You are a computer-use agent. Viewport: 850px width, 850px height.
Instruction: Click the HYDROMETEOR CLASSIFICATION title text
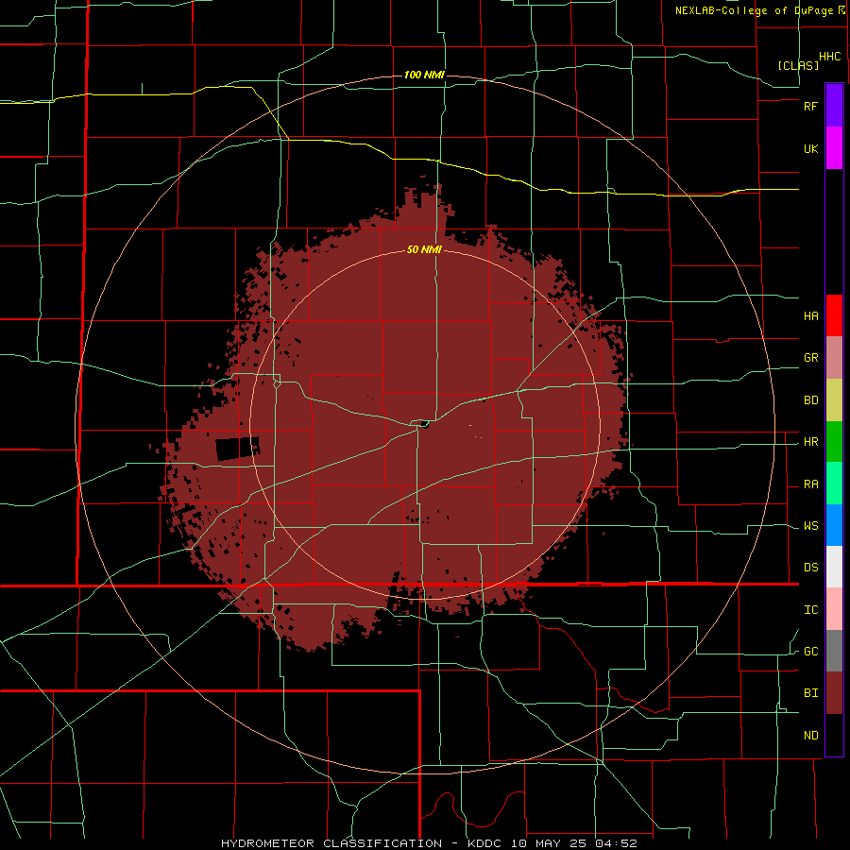[x=331, y=843]
